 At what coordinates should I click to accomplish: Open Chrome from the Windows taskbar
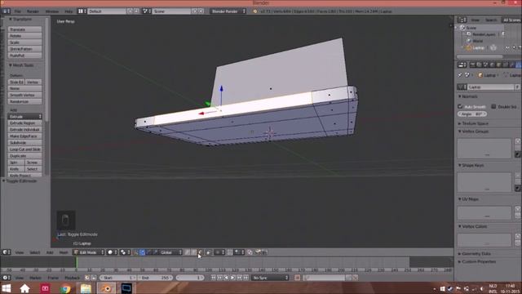click(65, 288)
